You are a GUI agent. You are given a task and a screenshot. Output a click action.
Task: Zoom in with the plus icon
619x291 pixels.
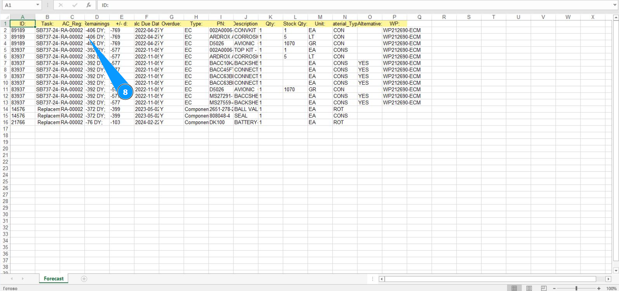coord(599,288)
